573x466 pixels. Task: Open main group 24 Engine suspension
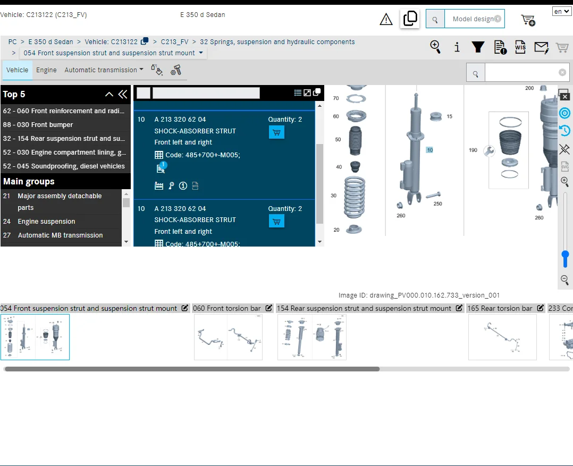(61, 222)
